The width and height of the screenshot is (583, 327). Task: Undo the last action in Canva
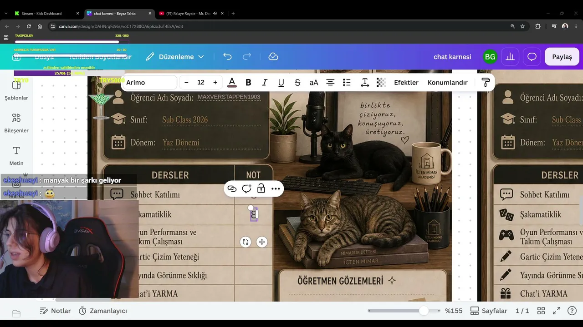(227, 57)
